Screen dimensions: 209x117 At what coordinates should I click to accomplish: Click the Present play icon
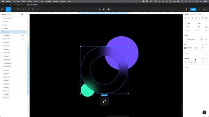coord(200,9)
